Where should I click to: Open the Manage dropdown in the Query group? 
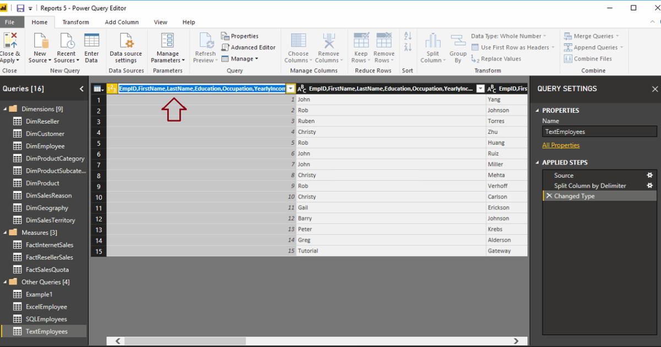click(240, 59)
